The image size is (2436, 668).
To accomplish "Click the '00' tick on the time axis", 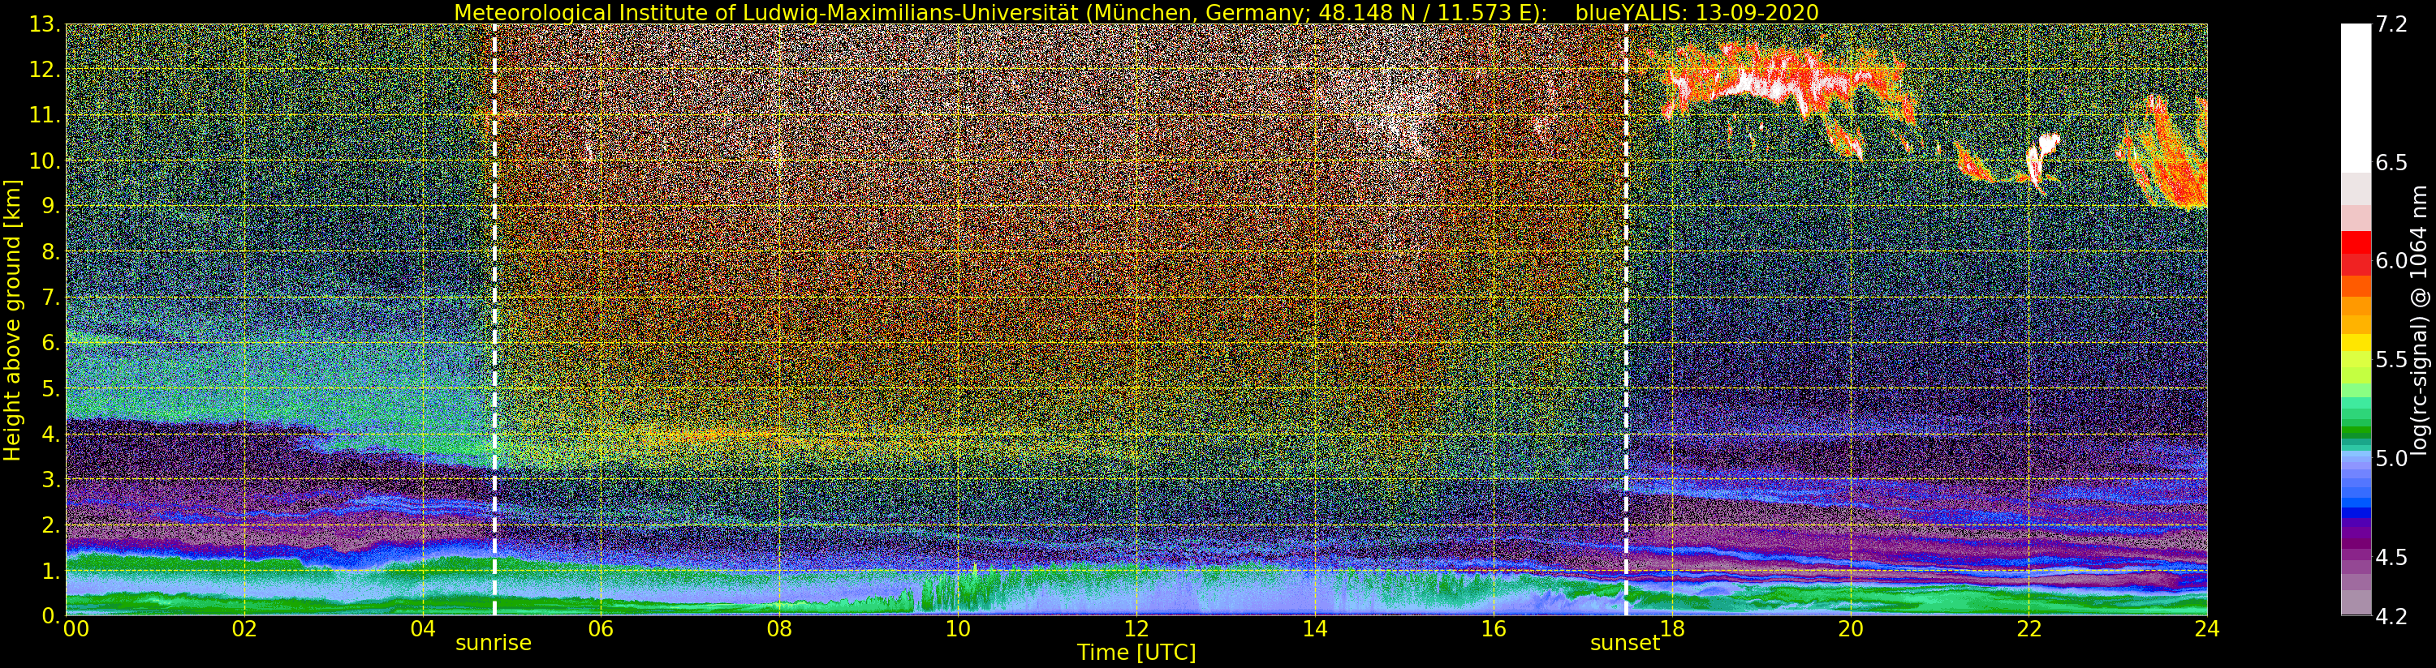I will point(75,628).
